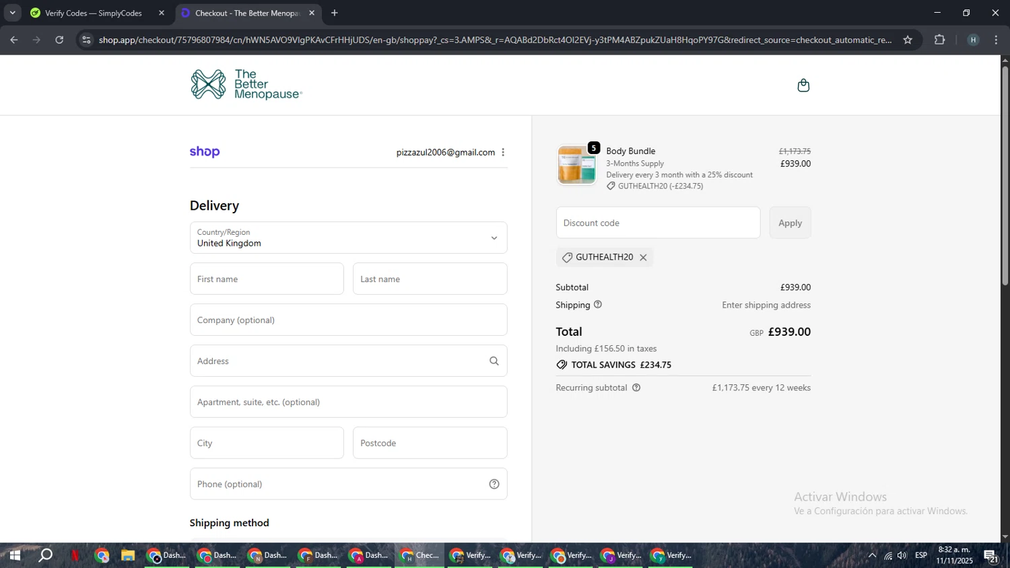Switch ESP keyboard language indicator

point(921,555)
